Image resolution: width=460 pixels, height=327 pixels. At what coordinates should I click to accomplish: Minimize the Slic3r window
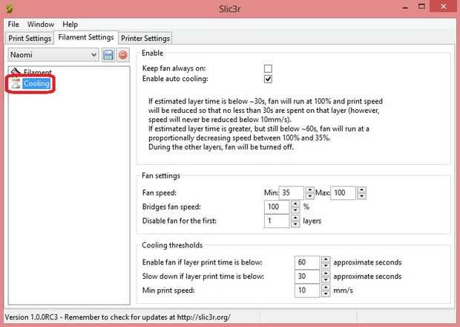click(405, 7)
